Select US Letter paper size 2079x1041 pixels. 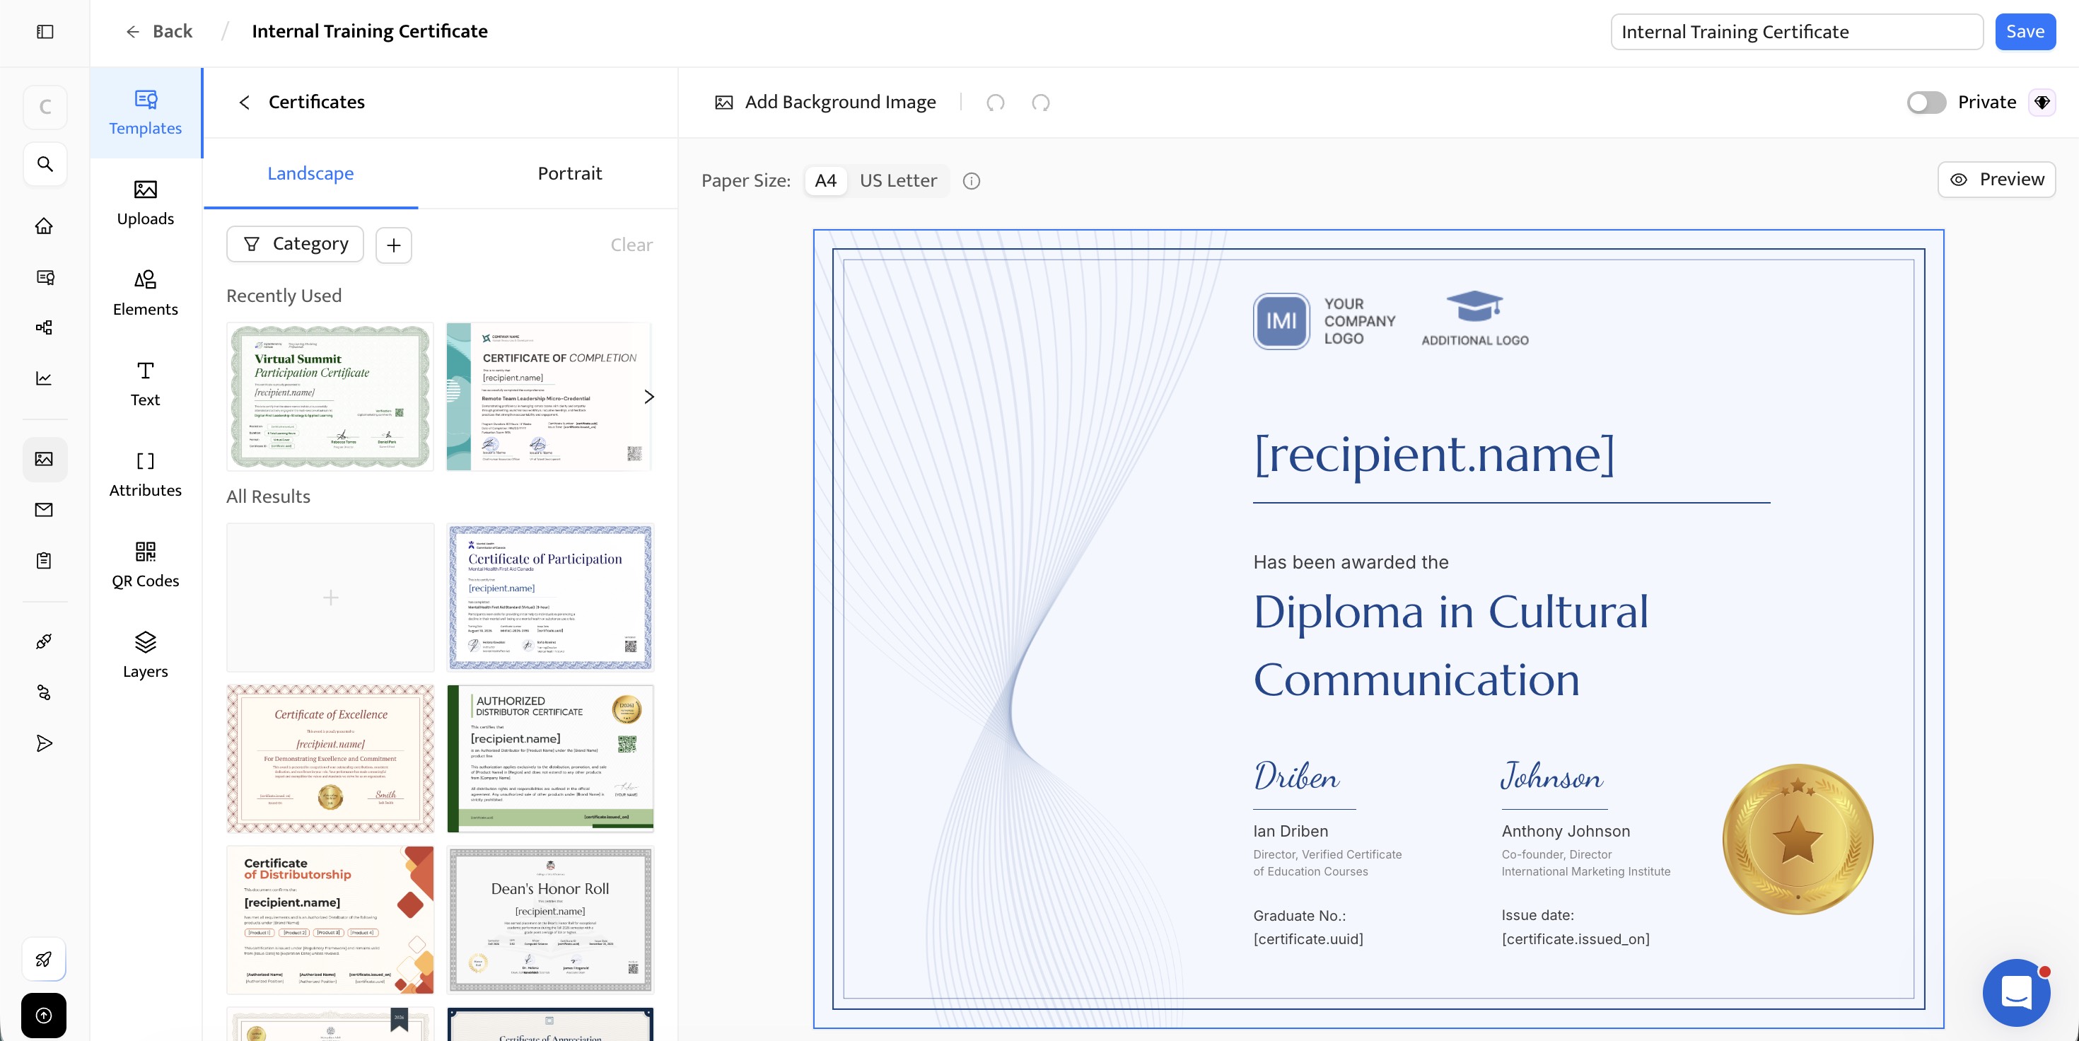(x=898, y=181)
